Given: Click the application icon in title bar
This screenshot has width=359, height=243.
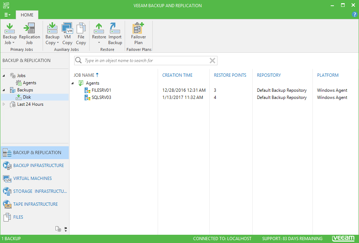Looking at the screenshot, I should click(6, 5).
